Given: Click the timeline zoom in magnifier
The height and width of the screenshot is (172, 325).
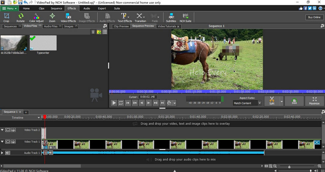Looking at the screenshot, I should pos(319,166).
